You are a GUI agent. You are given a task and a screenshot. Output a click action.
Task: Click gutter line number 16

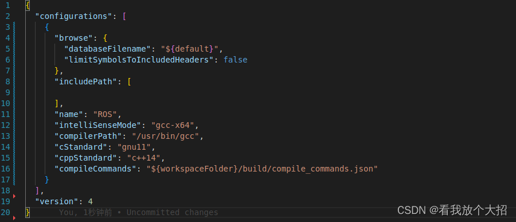6,169
